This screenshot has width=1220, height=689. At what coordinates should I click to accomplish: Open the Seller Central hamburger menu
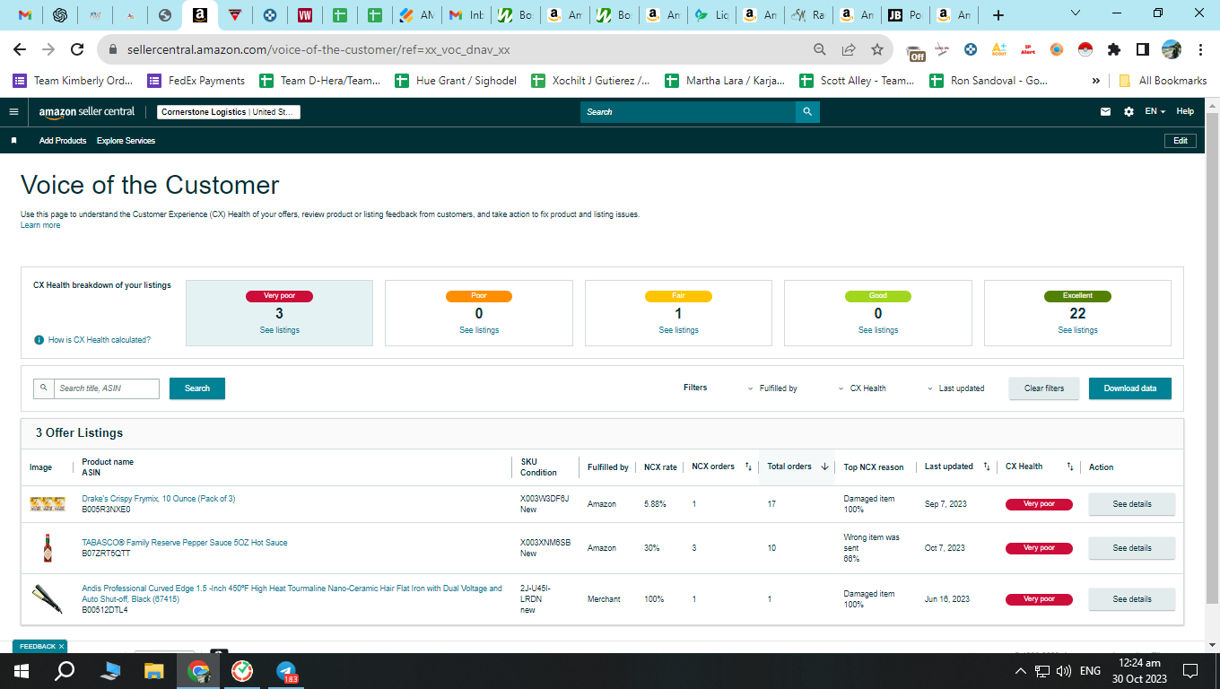click(13, 112)
